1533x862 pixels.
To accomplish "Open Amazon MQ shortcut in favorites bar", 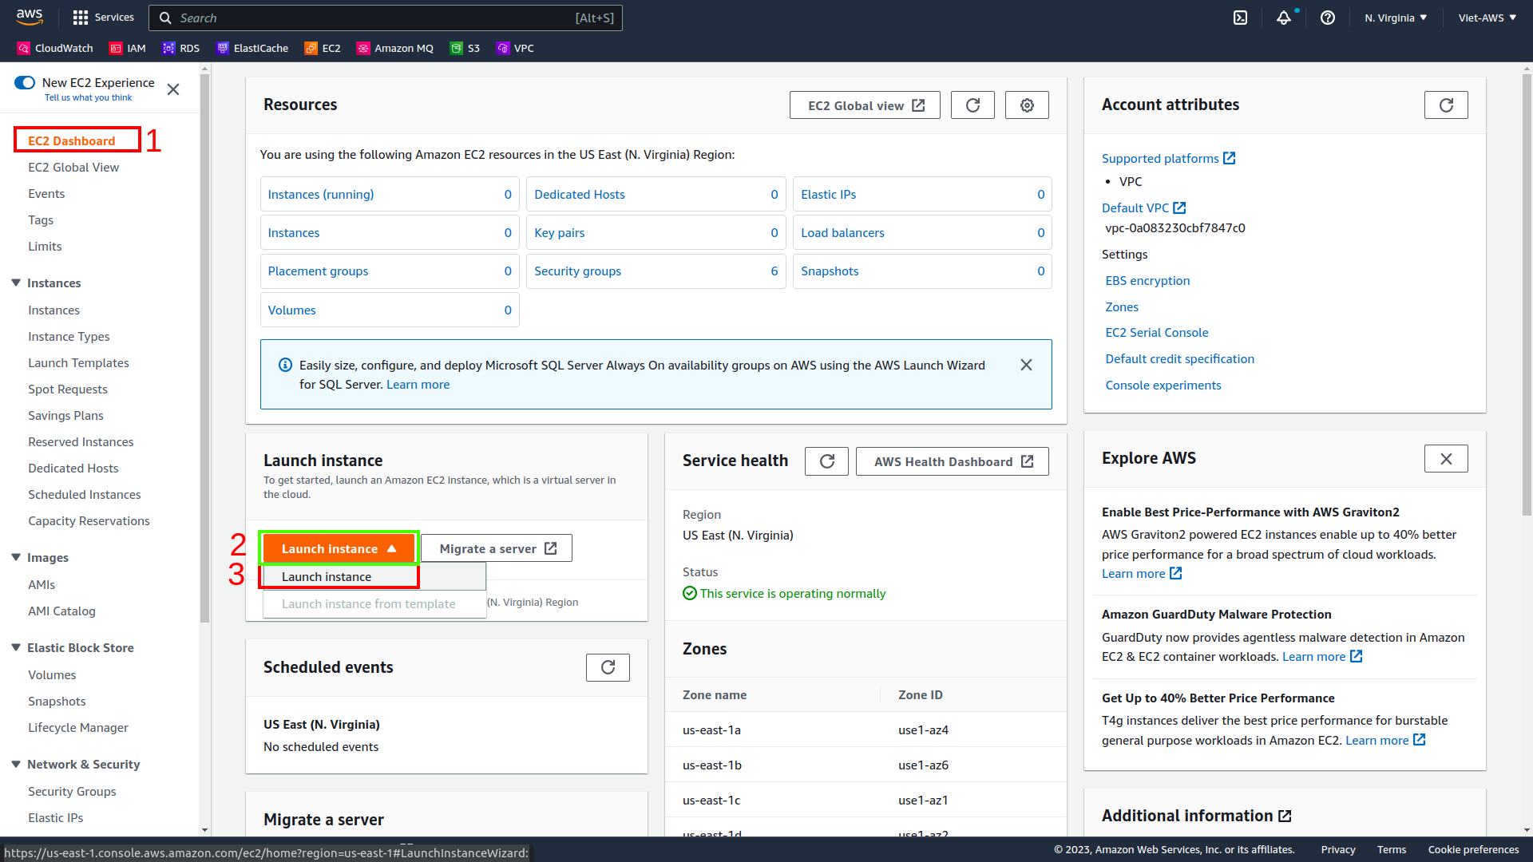I will tap(395, 48).
